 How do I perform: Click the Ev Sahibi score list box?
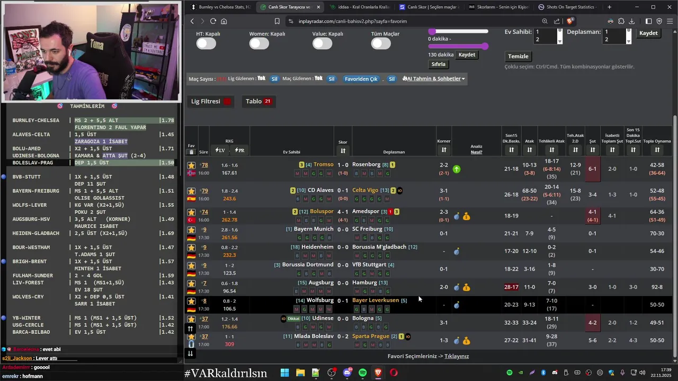click(x=548, y=36)
